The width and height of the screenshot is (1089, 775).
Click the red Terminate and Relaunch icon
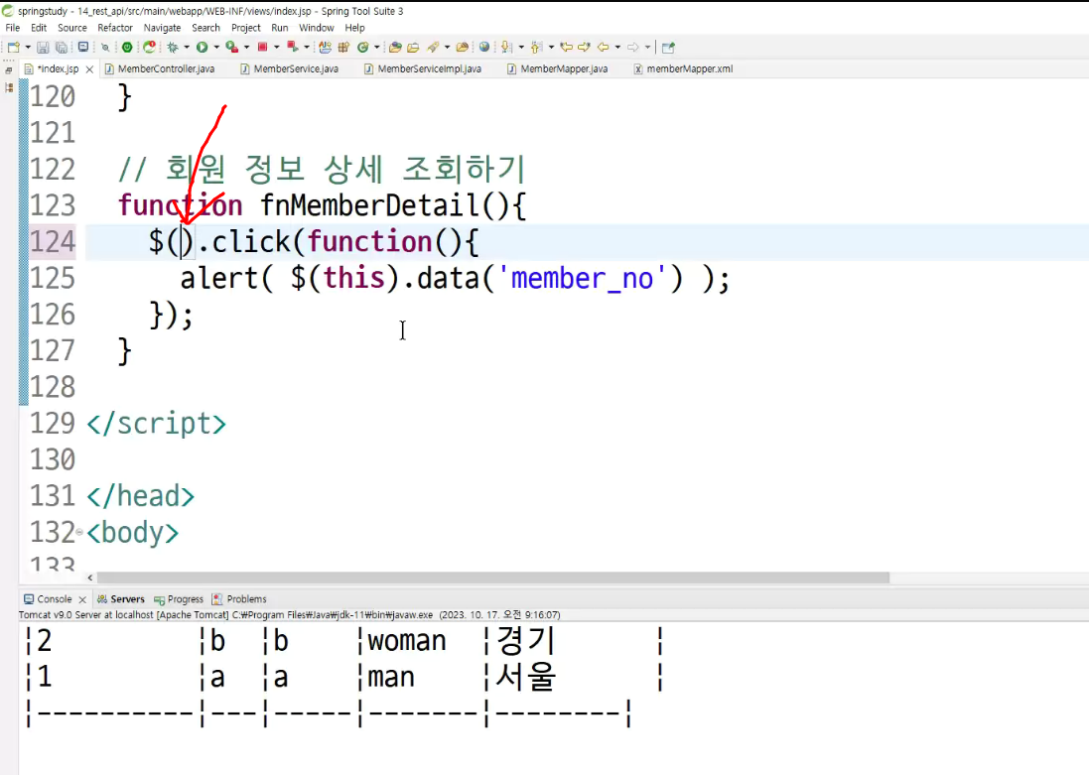click(x=293, y=48)
